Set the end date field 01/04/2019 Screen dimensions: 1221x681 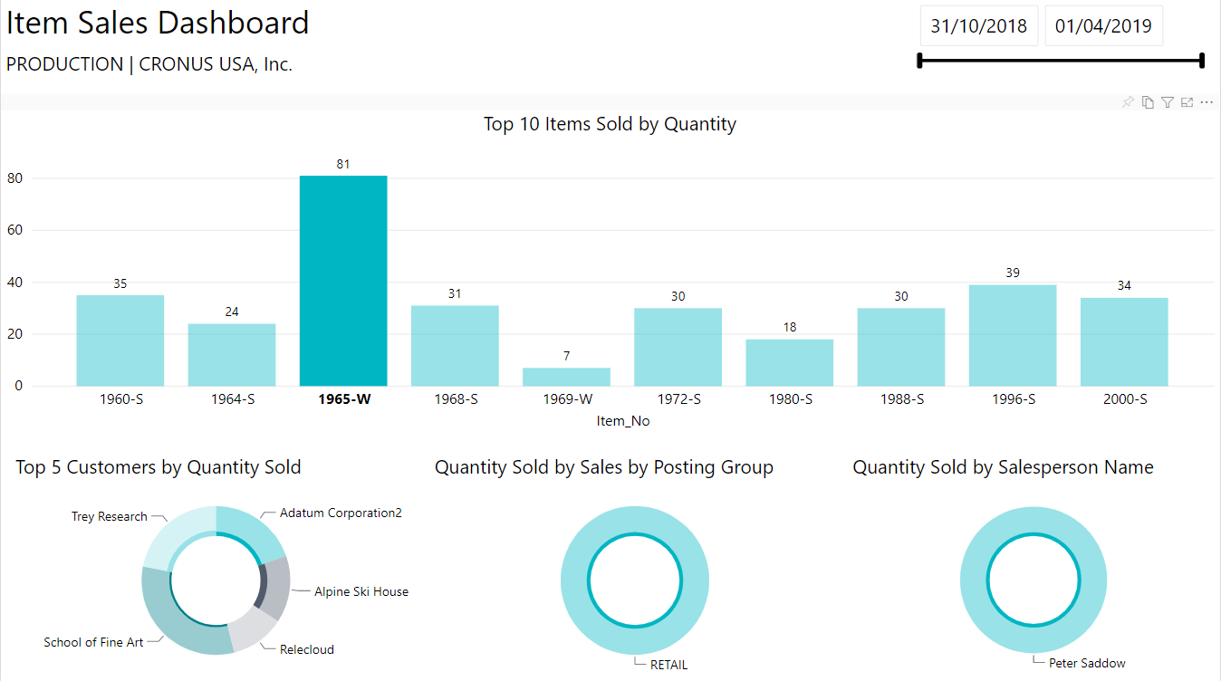pos(1103,26)
